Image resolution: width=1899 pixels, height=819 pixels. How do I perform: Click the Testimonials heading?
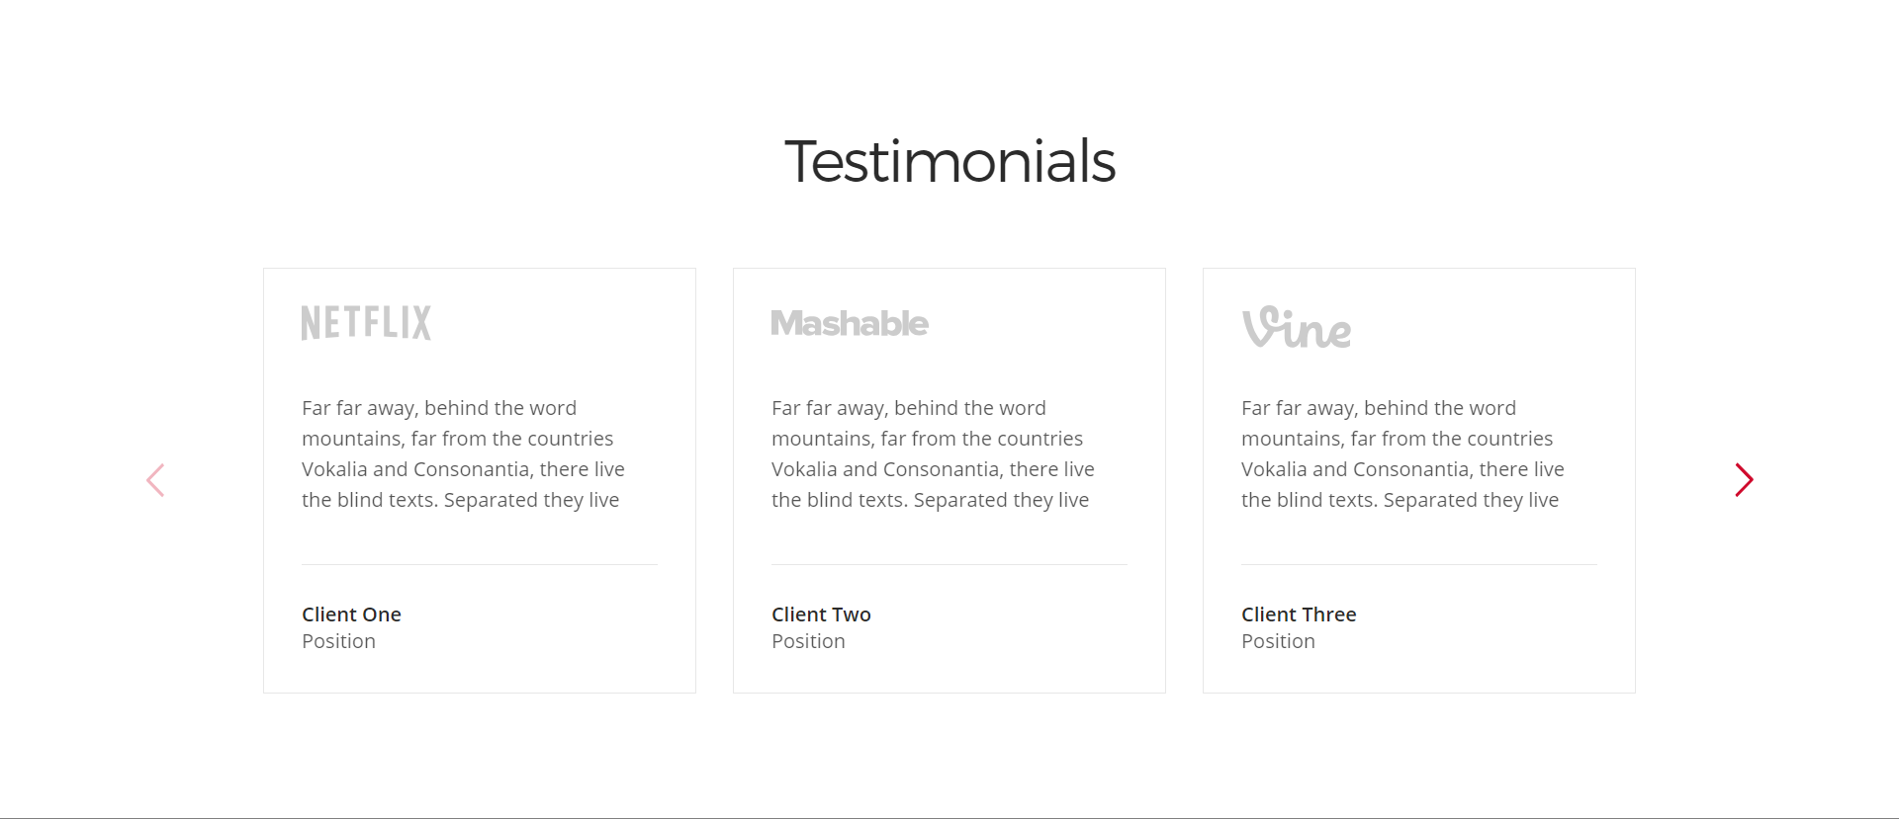[x=949, y=161]
